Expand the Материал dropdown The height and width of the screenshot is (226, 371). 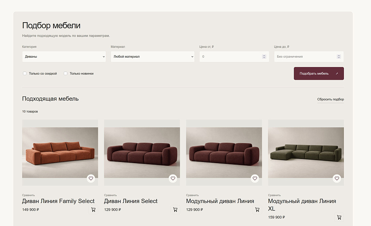[153, 56]
